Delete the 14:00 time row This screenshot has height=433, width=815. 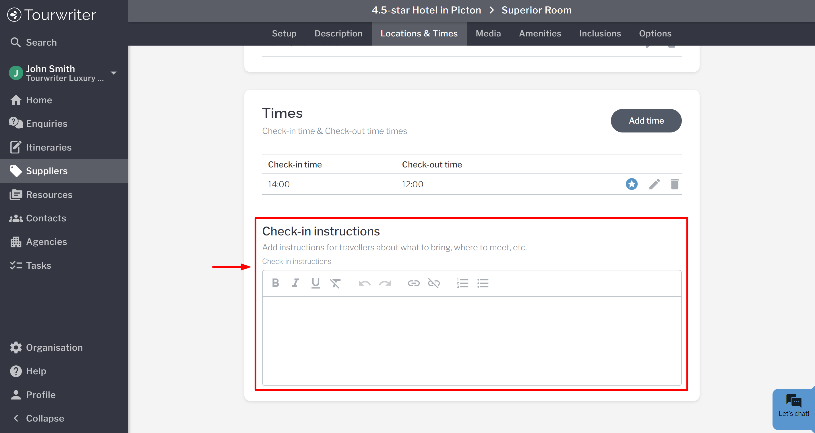tap(675, 184)
